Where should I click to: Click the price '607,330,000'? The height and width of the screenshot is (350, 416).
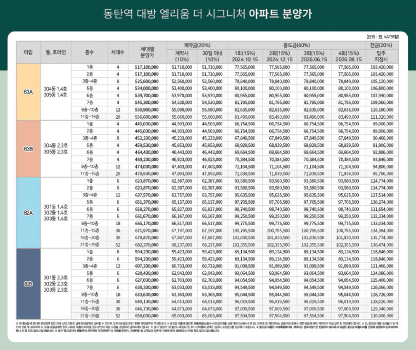pos(147,266)
